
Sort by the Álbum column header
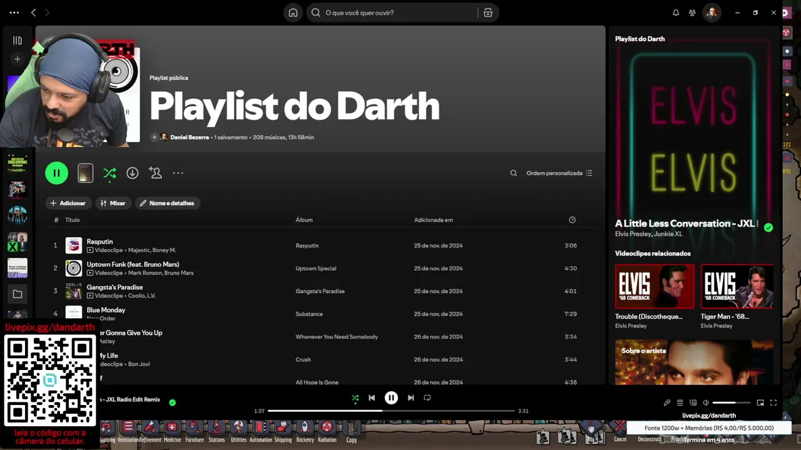(x=304, y=220)
